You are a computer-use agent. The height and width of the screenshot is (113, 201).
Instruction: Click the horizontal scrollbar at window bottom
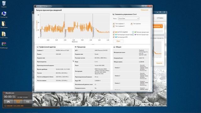(x=92, y=91)
